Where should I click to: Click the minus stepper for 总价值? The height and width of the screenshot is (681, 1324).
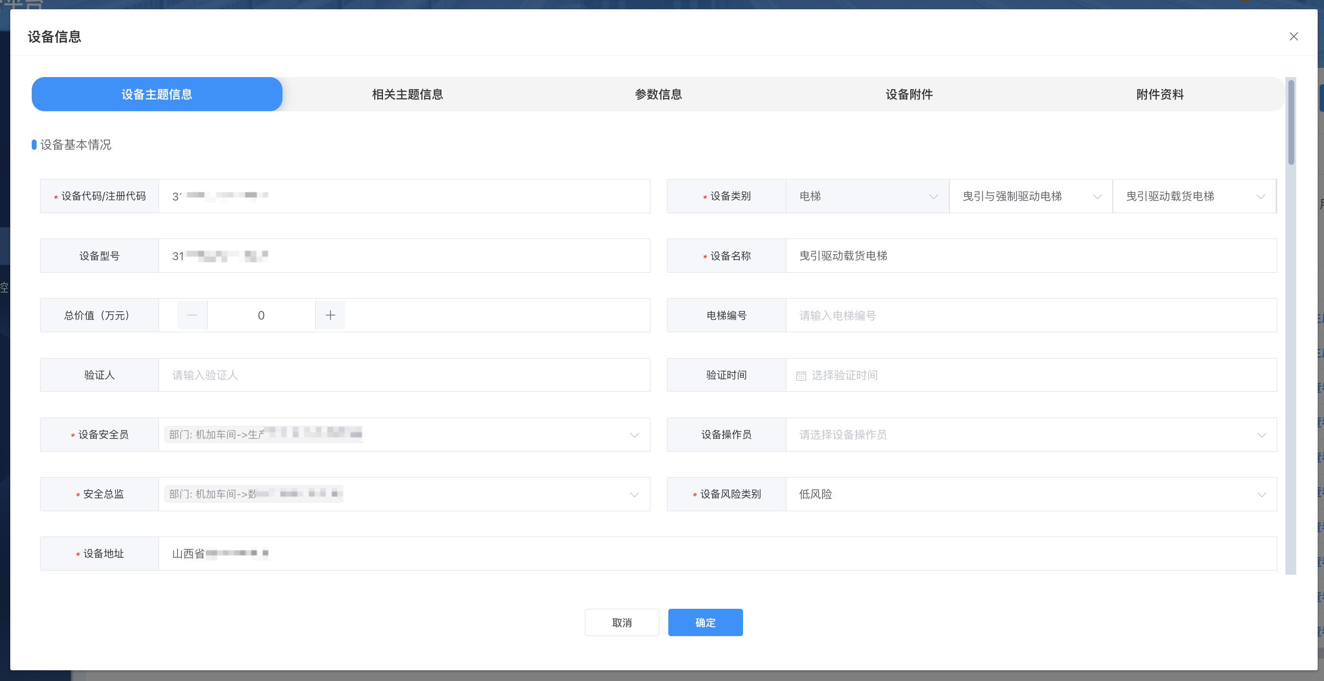[x=192, y=315]
